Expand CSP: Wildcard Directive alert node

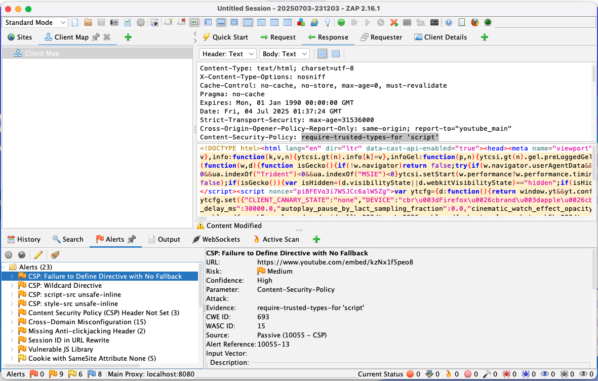pos(12,286)
